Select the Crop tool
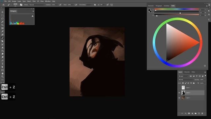 [2, 25]
